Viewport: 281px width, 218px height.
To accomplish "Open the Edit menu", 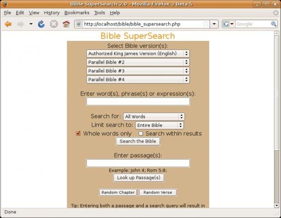I will tap(20, 13).
